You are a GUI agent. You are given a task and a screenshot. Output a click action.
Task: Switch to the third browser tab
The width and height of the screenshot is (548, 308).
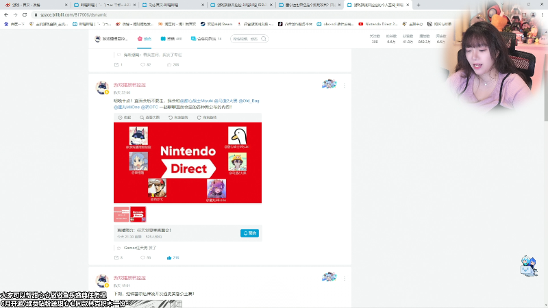click(x=173, y=5)
